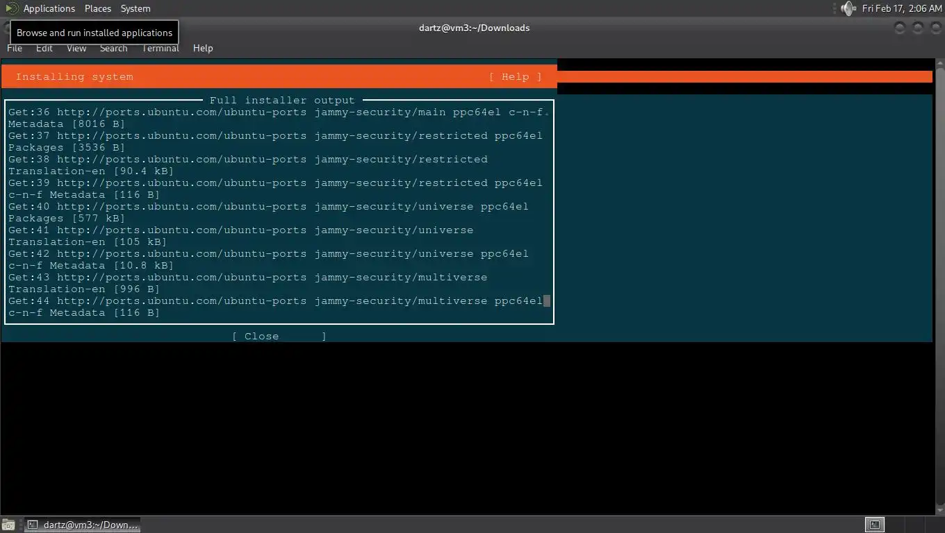
Task: Select the 'Packages [577 kB]' line
Action: pos(67,219)
